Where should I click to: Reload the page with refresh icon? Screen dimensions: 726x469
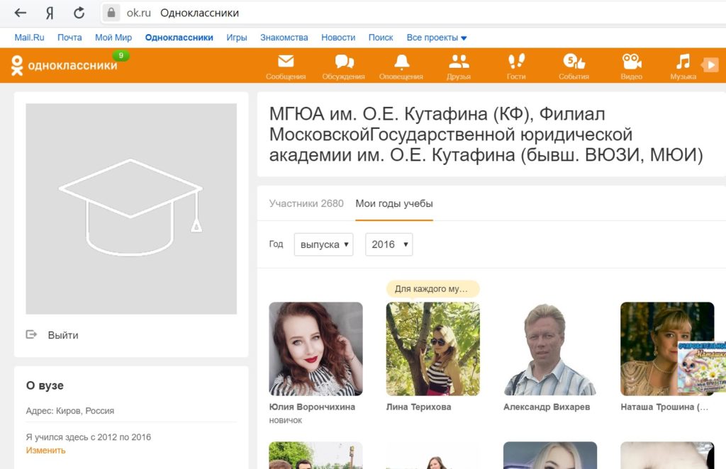pyautogui.click(x=79, y=13)
